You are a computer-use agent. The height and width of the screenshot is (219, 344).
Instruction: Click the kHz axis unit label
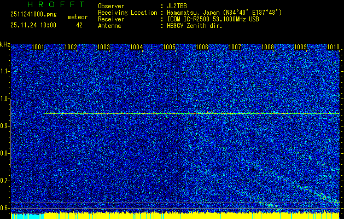click(x=5, y=44)
